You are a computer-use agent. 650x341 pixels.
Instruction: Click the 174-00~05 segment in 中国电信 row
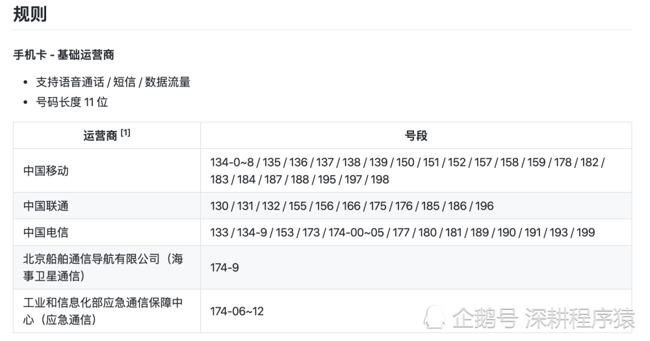click(356, 232)
